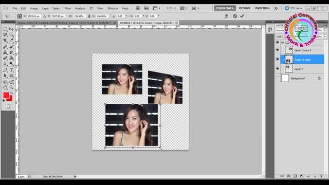Open the View Extras dropdown

[x=156, y=8]
